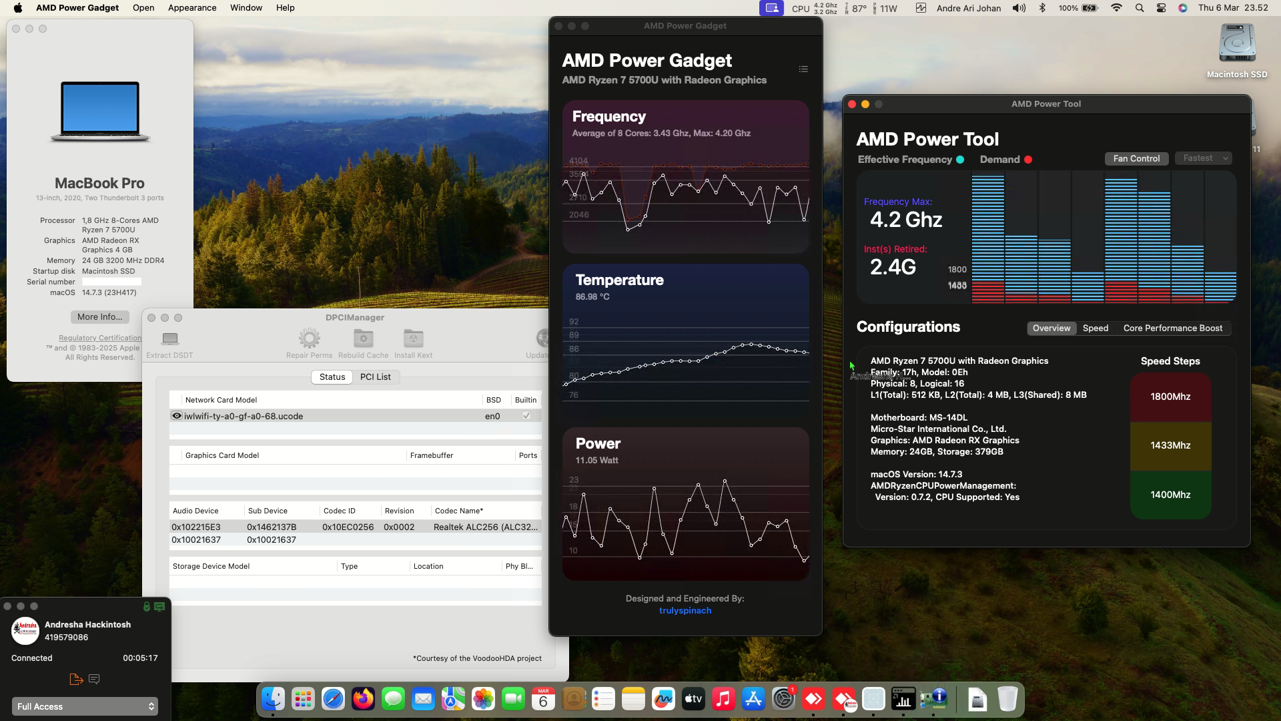Toggle the Effective Frequency indicator
This screenshot has width=1281, height=721.
tap(960, 160)
